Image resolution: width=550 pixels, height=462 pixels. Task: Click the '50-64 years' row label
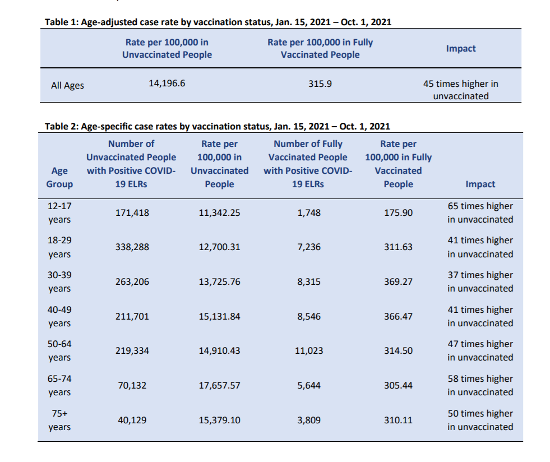59,351
